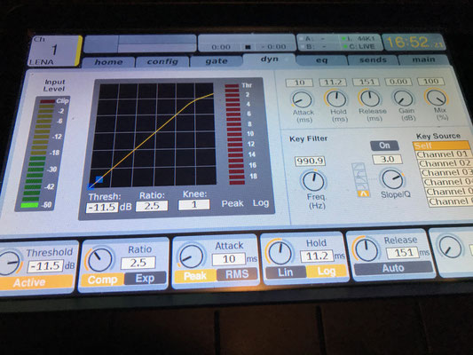Toggle Auto release button

point(393,268)
